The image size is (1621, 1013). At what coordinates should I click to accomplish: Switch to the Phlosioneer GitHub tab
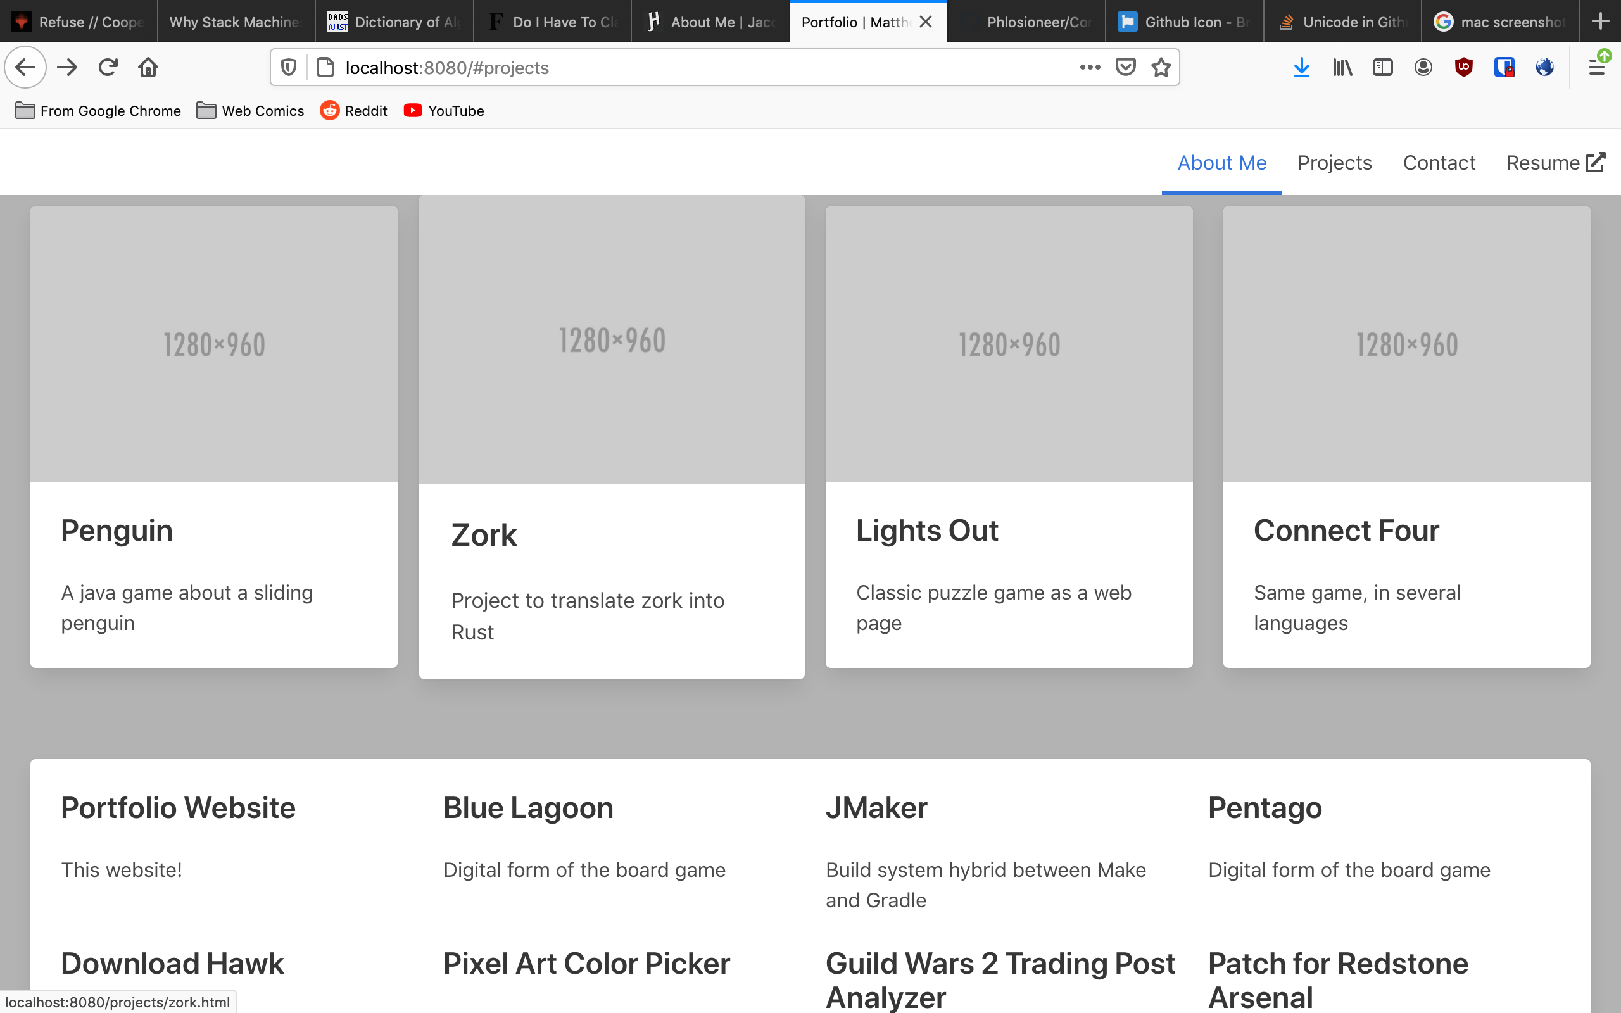pos(1027,22)
